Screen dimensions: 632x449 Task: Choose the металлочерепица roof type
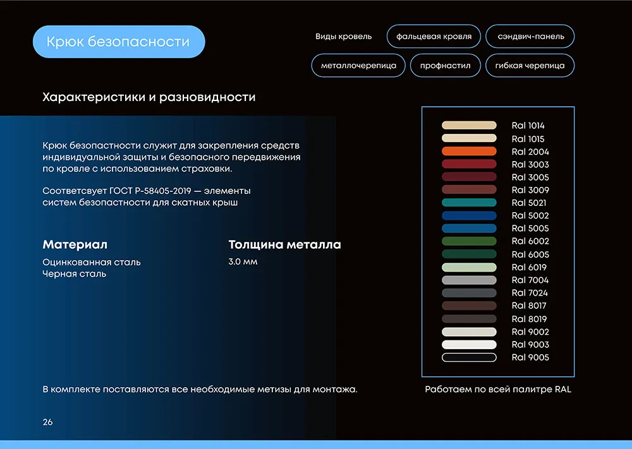358,66
